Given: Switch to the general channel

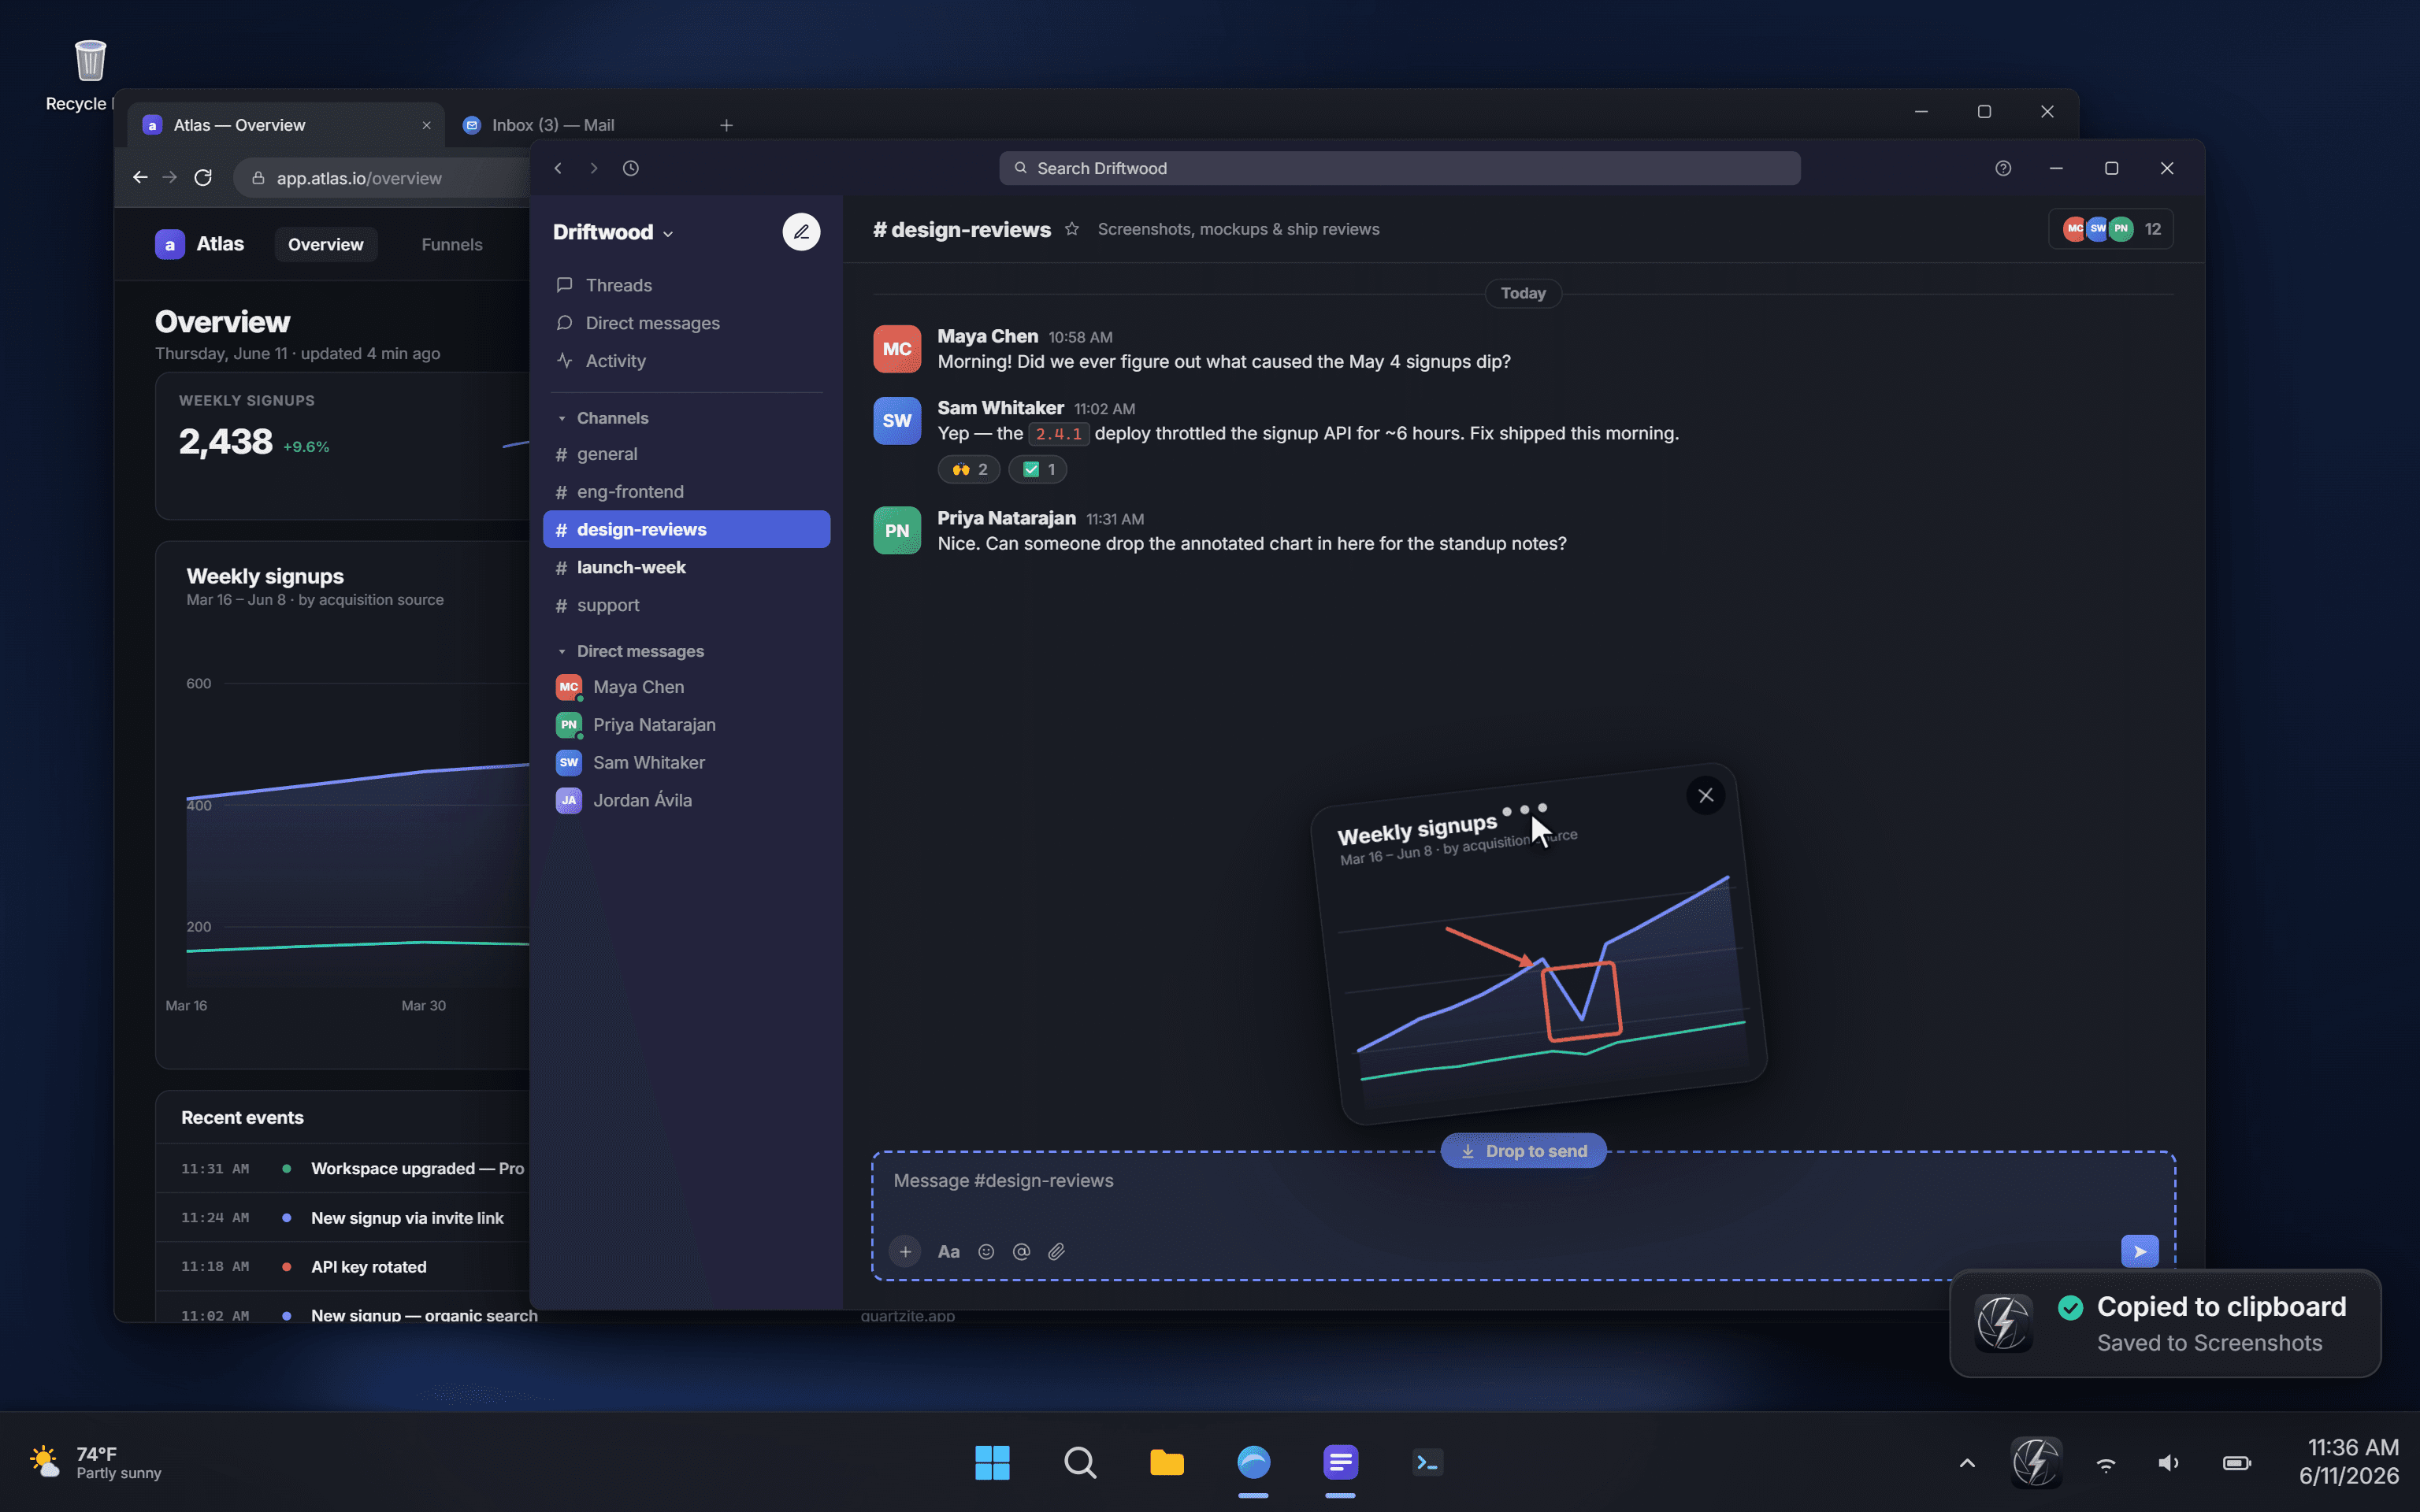Looking at the screenshot, I should tap(687, 454).
